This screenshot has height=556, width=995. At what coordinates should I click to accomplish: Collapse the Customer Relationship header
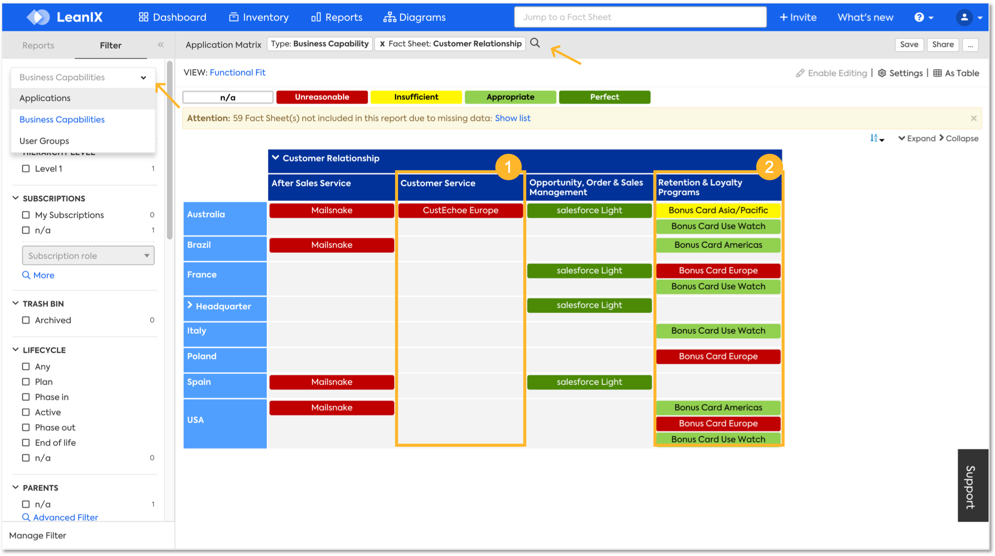[x=275, y=158]
